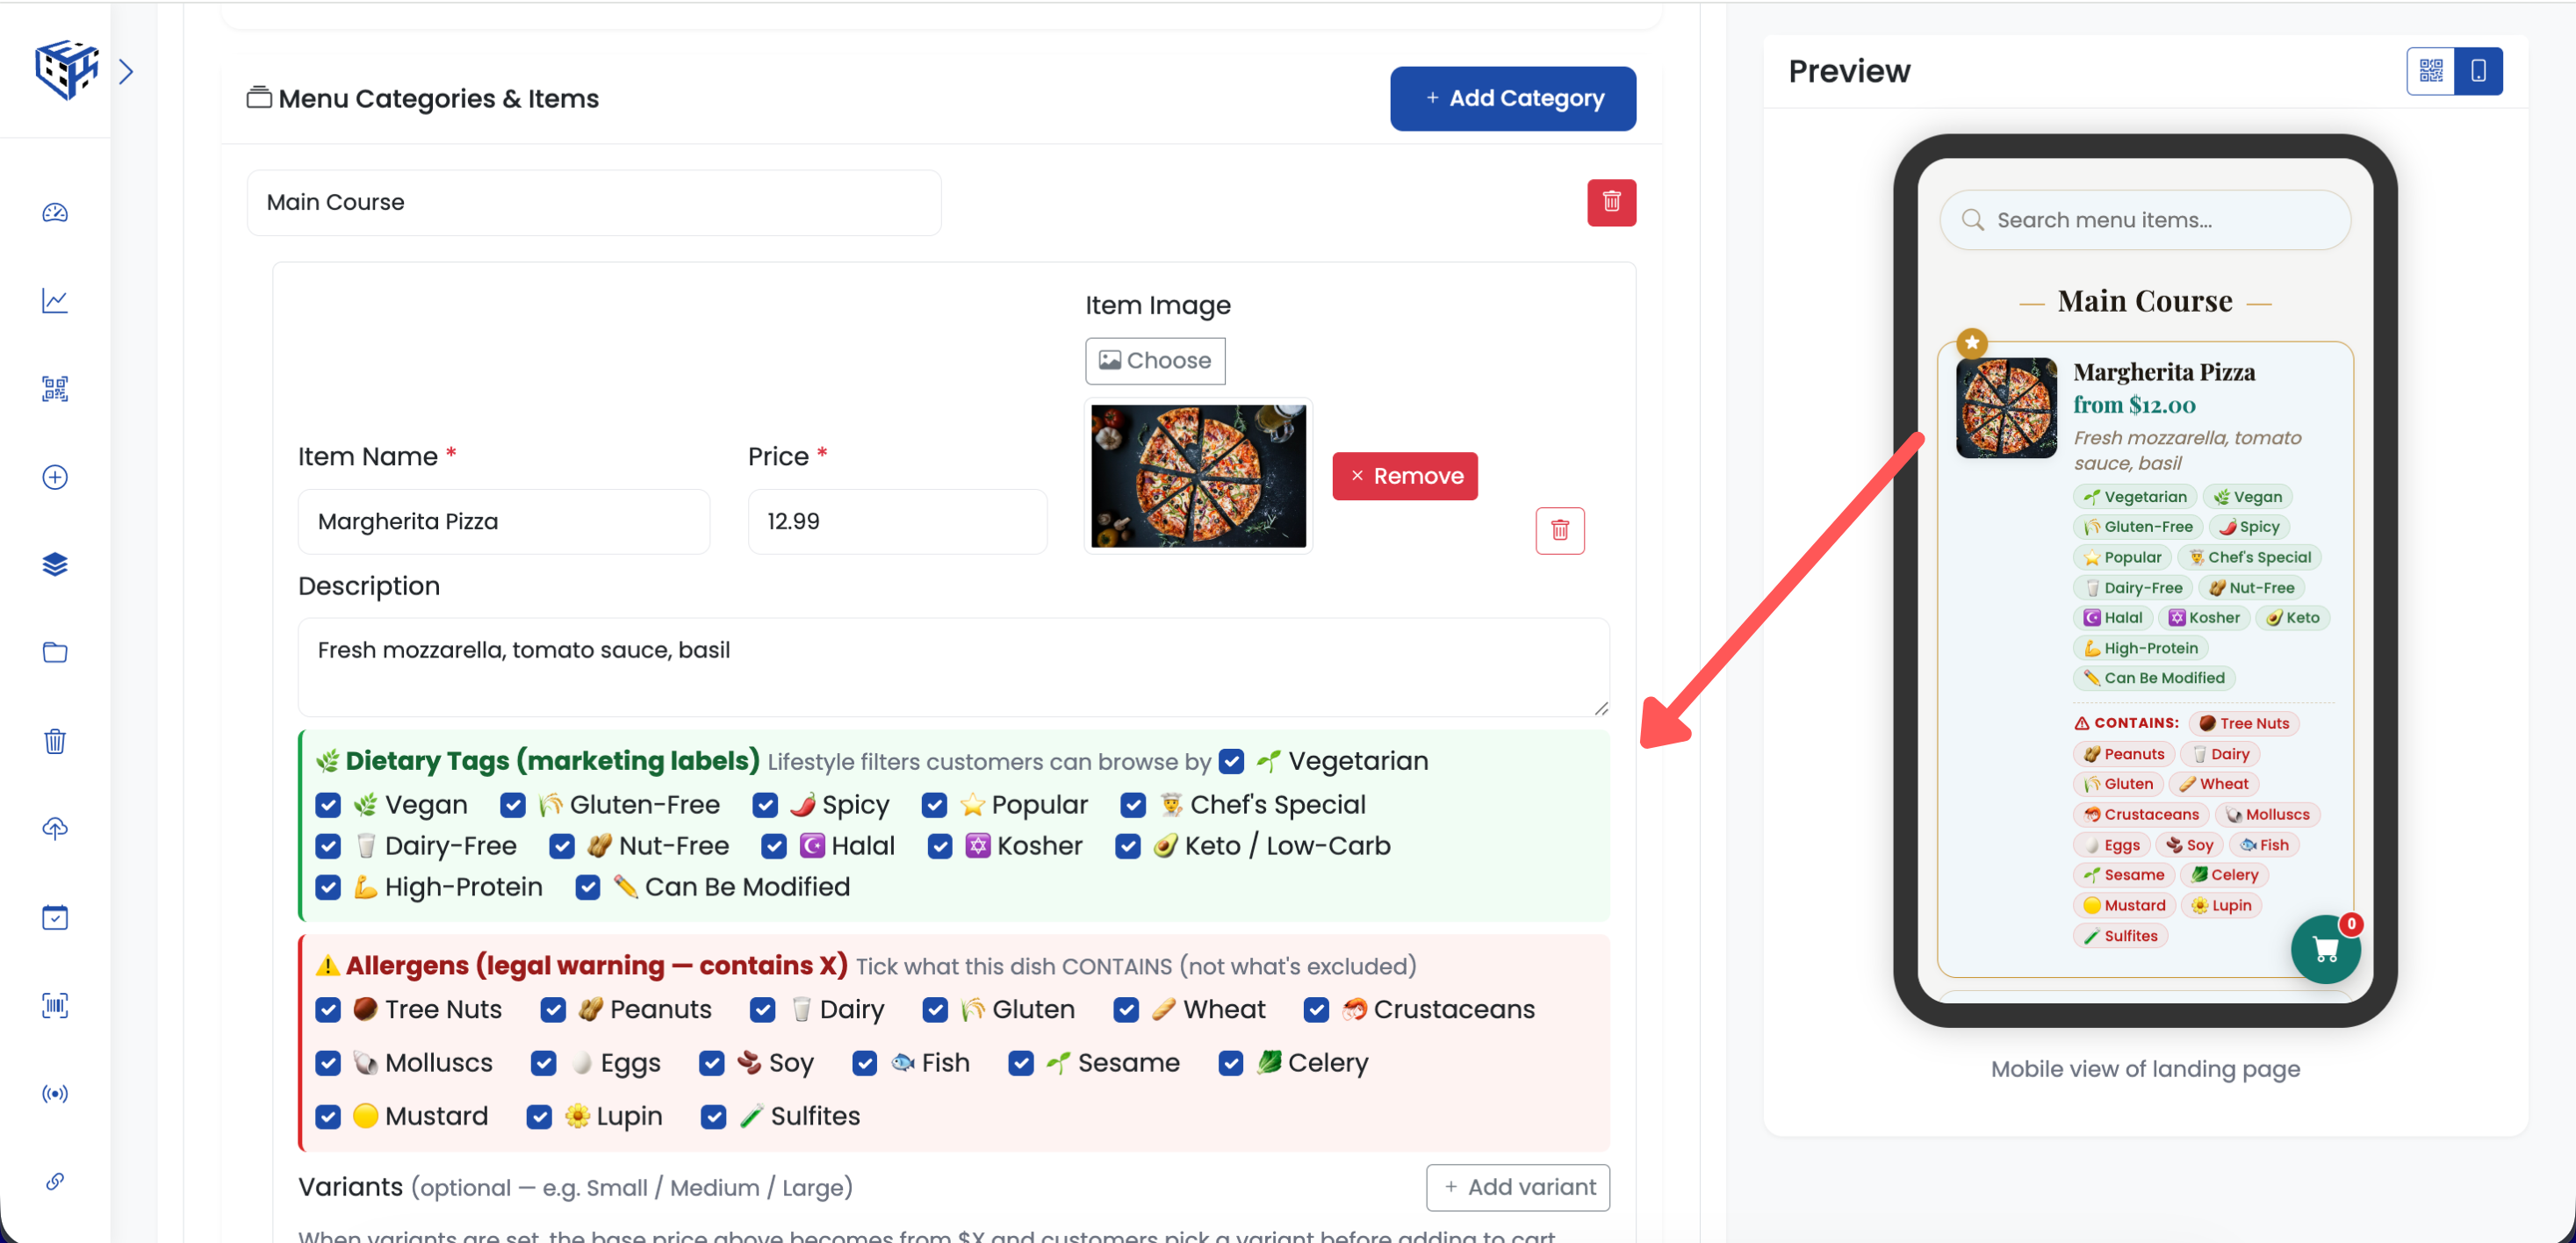This screenshot has width=2576, height=1243.
Task: Switch preview to mobile phone view
Action: point(2478,71)
